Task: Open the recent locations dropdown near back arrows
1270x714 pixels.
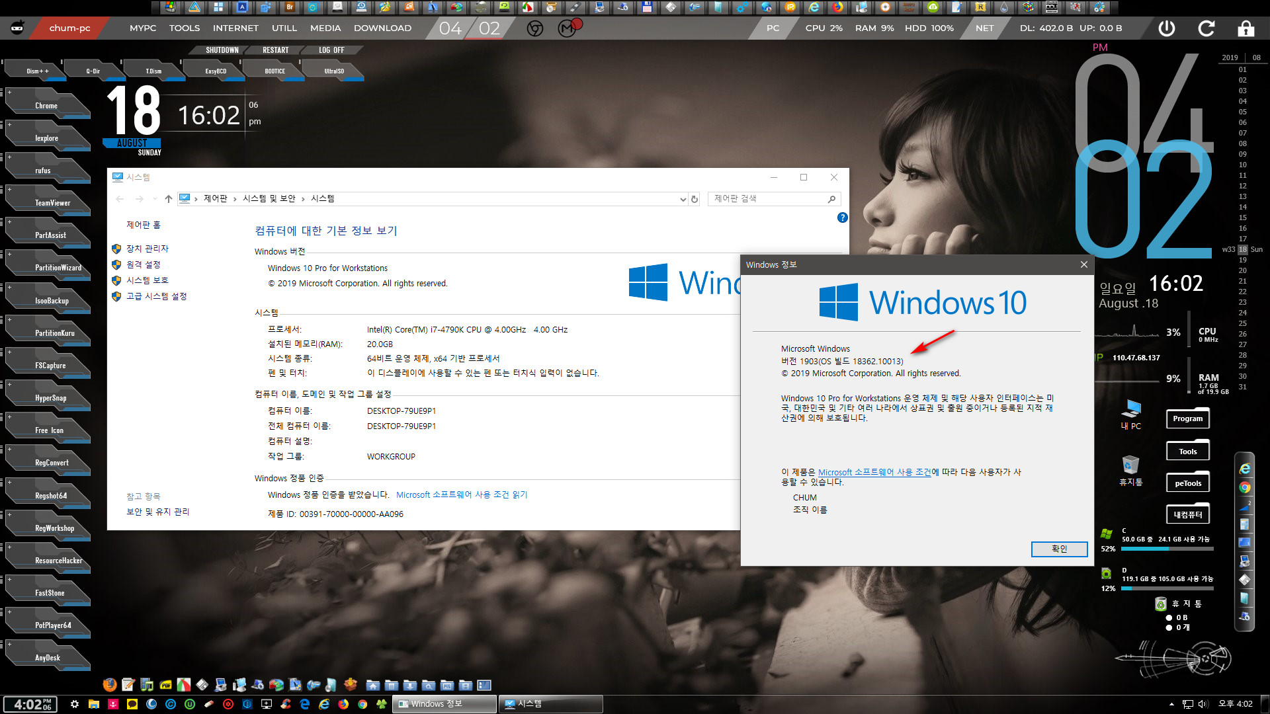Action: coord(155,199)
